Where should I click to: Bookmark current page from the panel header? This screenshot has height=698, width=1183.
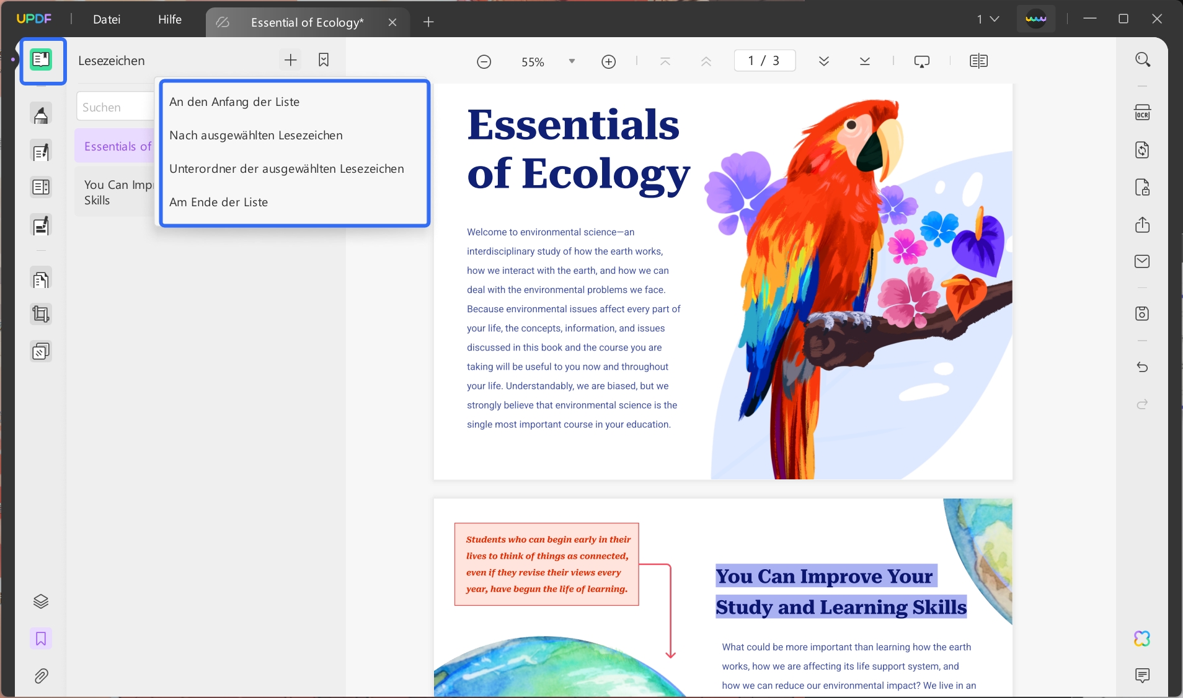pyautogui.click(x=323, y=60)
